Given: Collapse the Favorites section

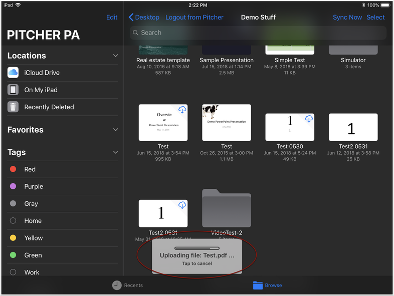Looking at the screenshot, I should 115,130.
